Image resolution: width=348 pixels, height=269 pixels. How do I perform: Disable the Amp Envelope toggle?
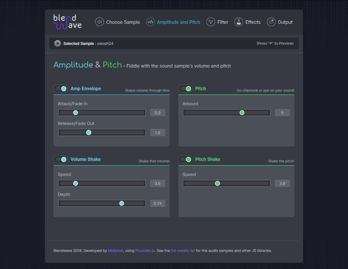click(61, 89)
